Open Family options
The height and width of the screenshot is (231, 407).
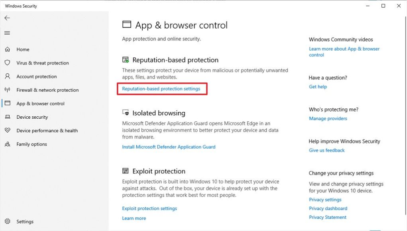(31, 144)
